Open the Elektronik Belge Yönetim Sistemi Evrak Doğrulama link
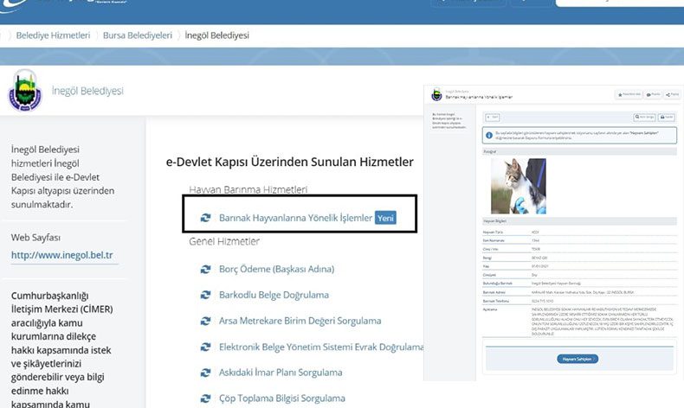The image size is (684, 408). coord(321,347)
